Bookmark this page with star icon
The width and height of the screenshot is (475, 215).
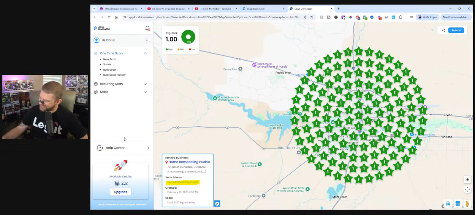(x=311, y=17)
